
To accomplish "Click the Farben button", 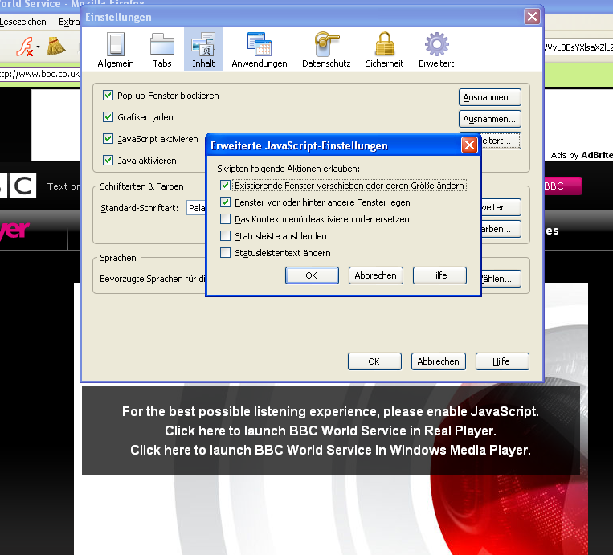I will (501, 229).
